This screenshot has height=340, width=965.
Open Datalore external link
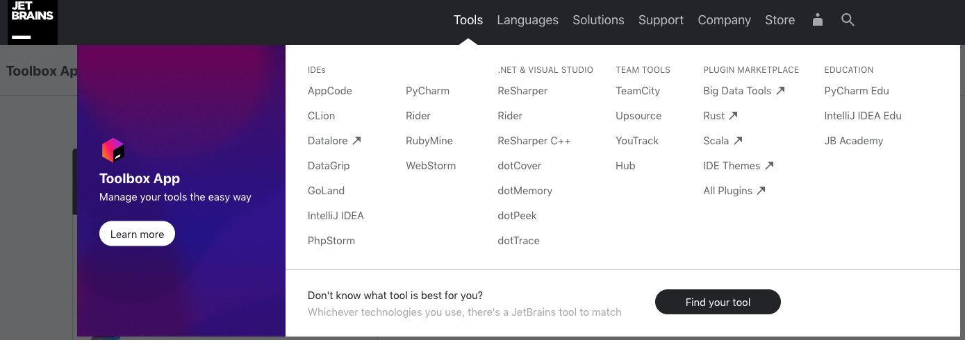click(x=334, y=141)
